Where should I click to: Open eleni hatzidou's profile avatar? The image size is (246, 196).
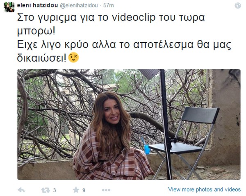(9, 7)
